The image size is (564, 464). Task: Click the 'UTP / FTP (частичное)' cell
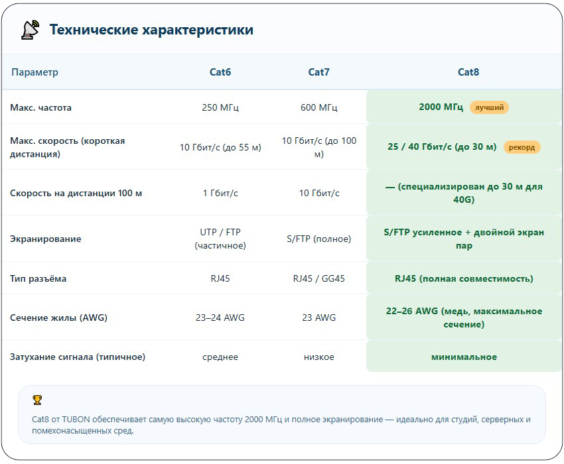(x=220, y=239)
